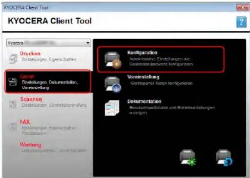The height and width of the screenshot is (178, 250).
Task: Select the Kyocera device combo box
Action: 49,43
